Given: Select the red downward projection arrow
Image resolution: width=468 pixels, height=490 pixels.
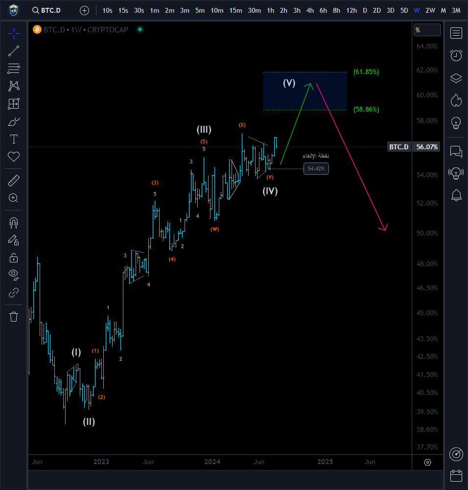Looking at the screenshot, I should click(352, 157).
